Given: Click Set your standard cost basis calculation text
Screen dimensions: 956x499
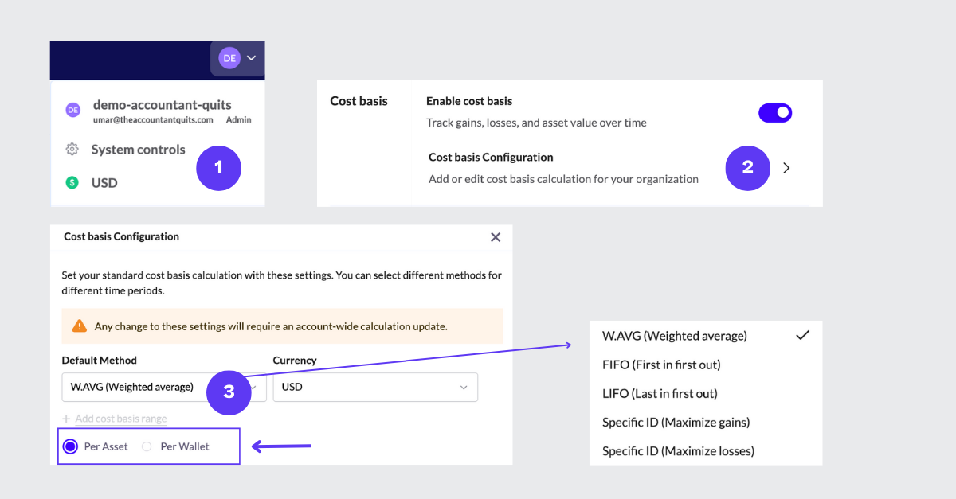Looking at the screenshot, I should [282, 283].
